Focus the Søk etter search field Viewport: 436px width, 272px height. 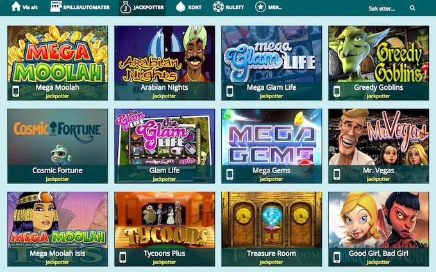click(392, 8)
